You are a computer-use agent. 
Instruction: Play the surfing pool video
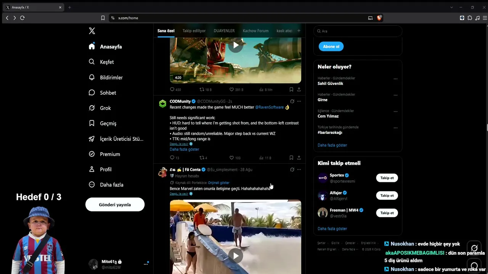point(236,256)
